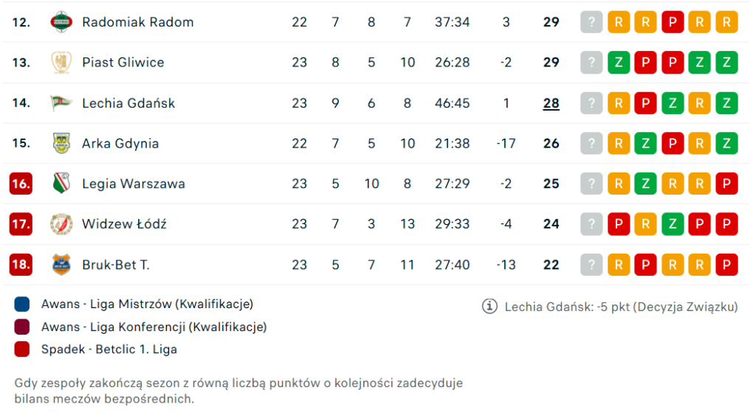756x418 pixels.
Task: Click the red 18. relegation position badge
Action: click(21, 265)
